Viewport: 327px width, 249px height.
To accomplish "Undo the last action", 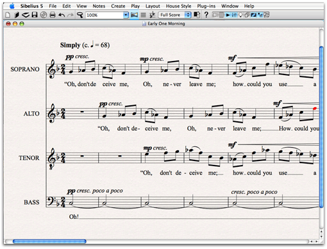I will pyautogui.click(x=62, y=15).
